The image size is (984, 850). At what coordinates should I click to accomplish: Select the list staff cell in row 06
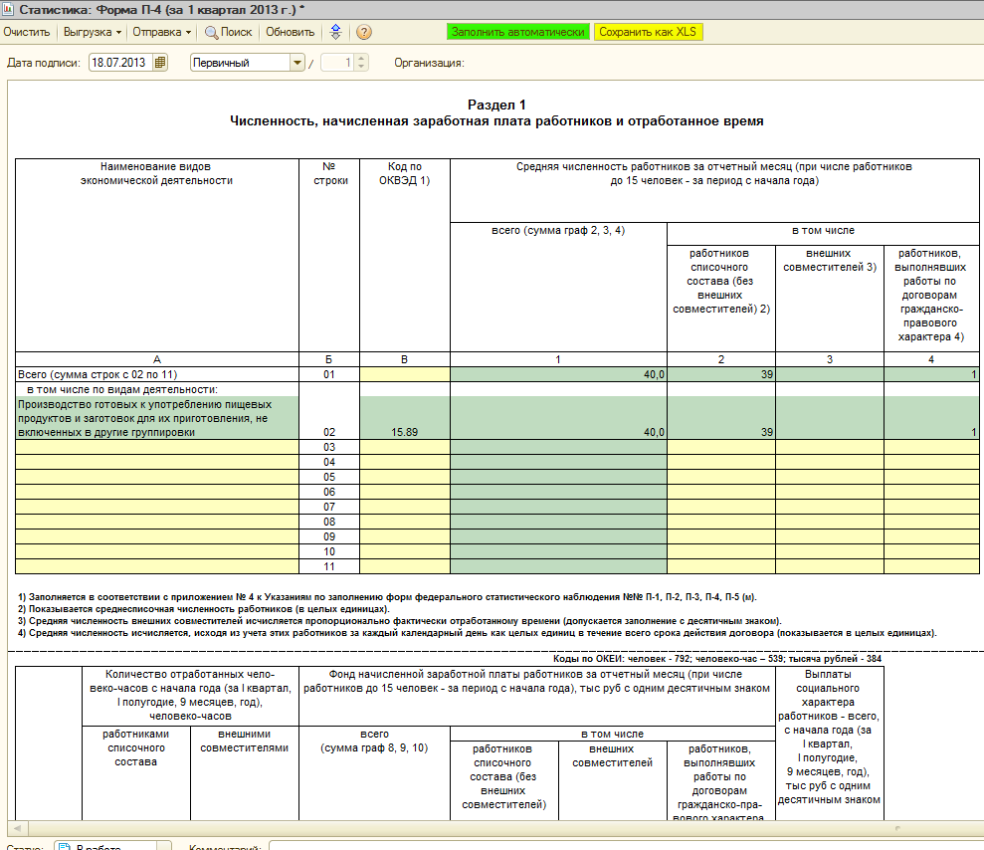pyautogui.click(x=721, y=492)
